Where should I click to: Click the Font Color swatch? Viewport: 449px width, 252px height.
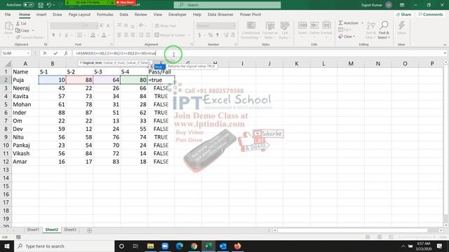pos(104,35)
